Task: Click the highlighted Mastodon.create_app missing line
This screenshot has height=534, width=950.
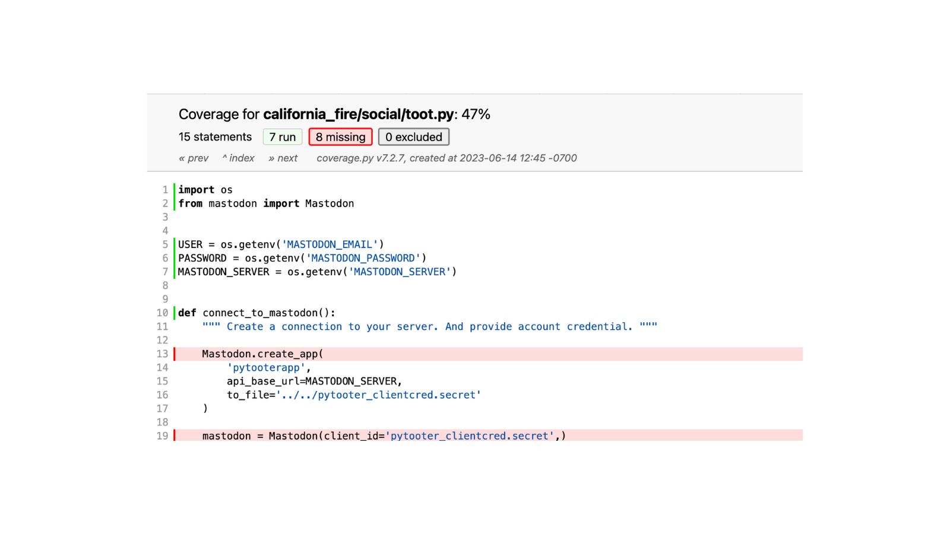Action: click(262, 354)
